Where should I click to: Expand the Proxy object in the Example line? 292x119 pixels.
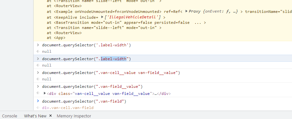[186, 11]
